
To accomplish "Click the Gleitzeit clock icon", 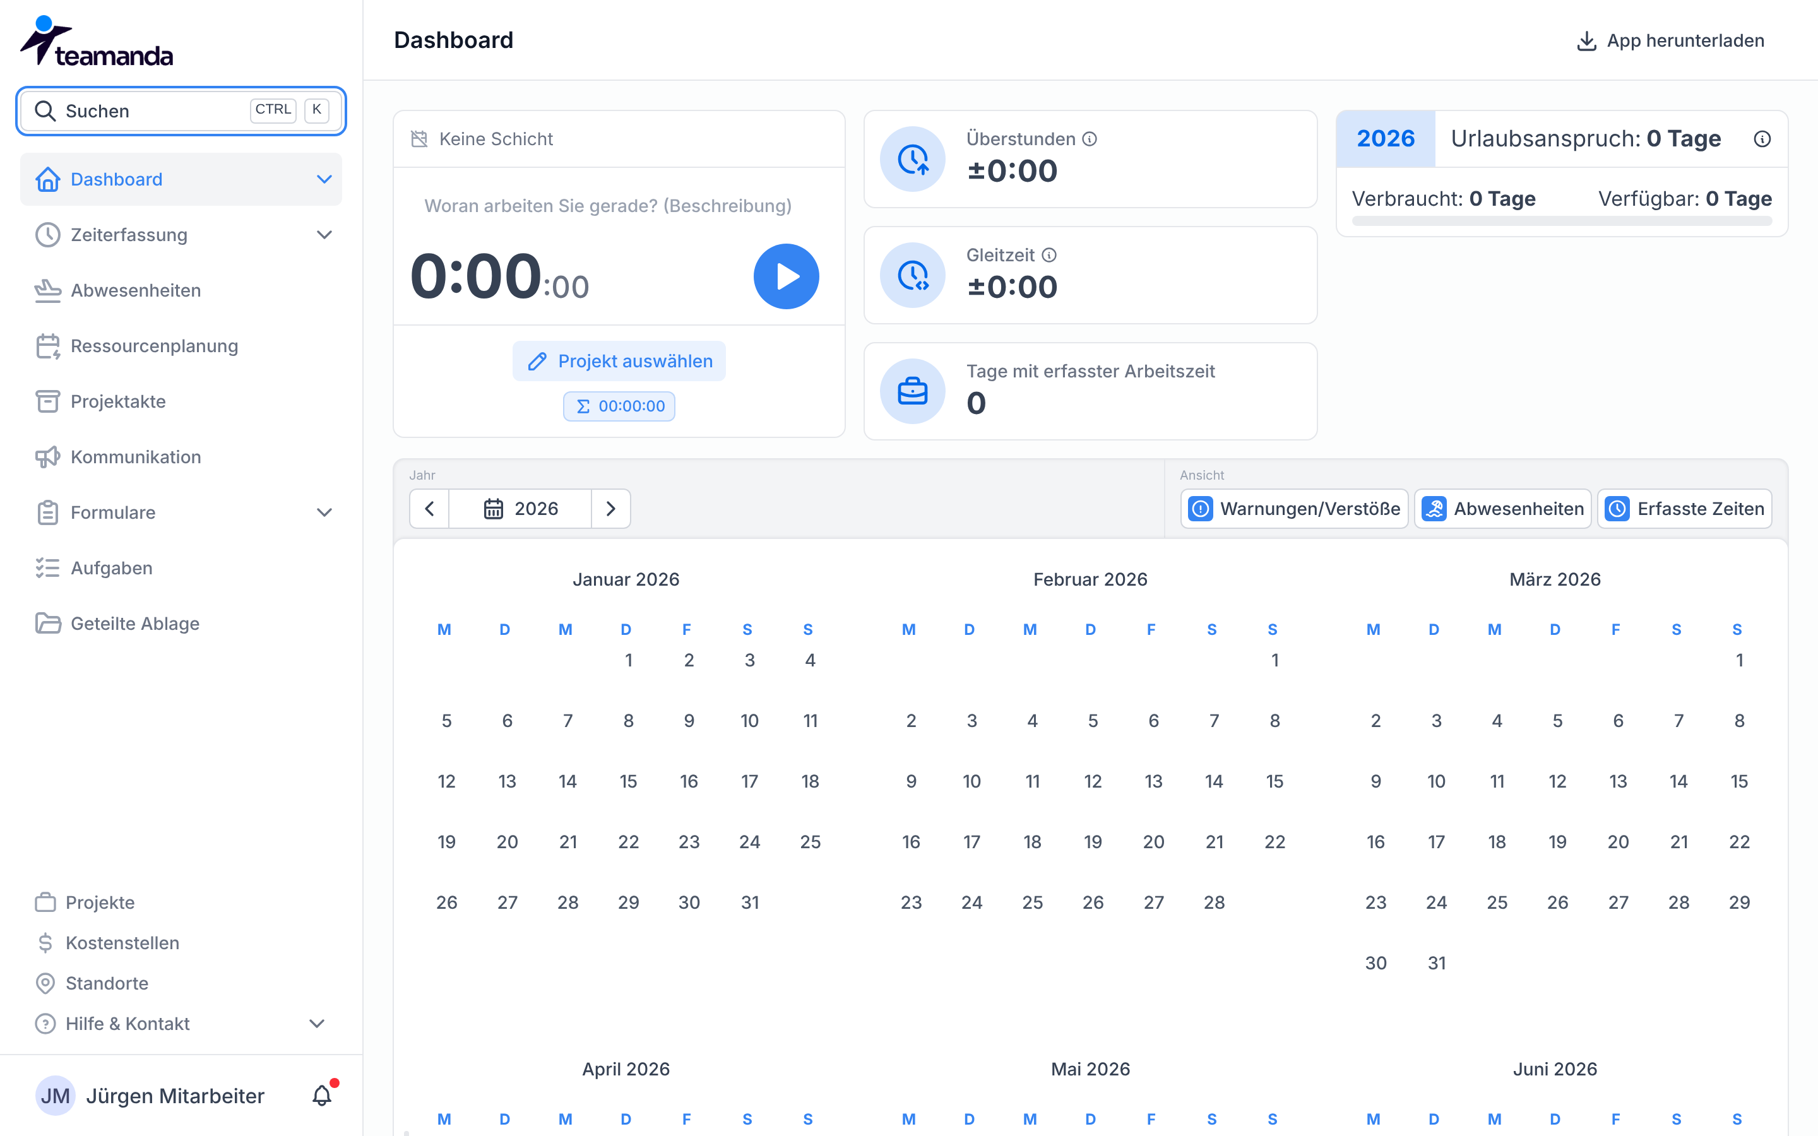I will point(913,275).
